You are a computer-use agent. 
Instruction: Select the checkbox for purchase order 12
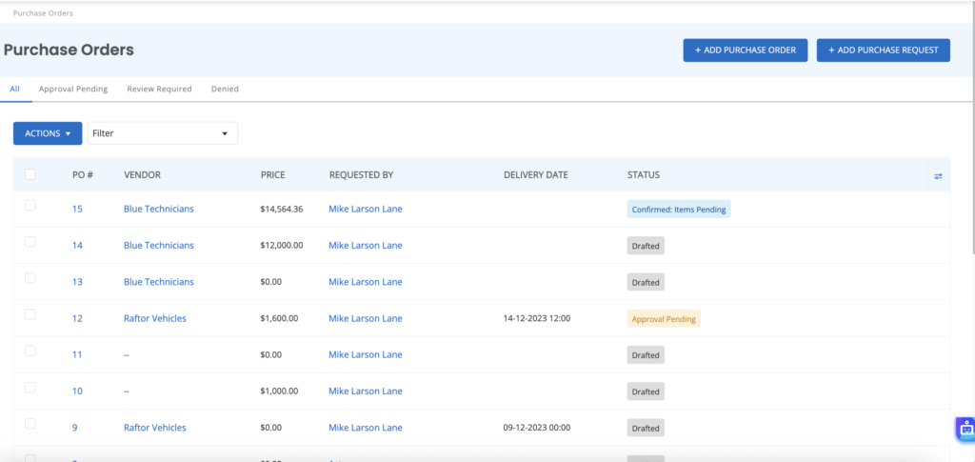coord(30,314)
